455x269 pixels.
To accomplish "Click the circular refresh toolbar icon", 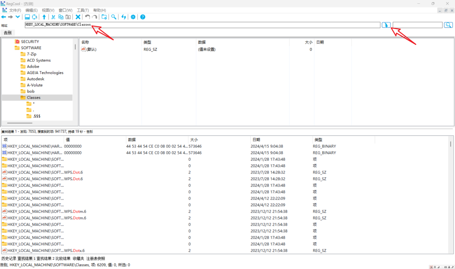I will point(35,17).
